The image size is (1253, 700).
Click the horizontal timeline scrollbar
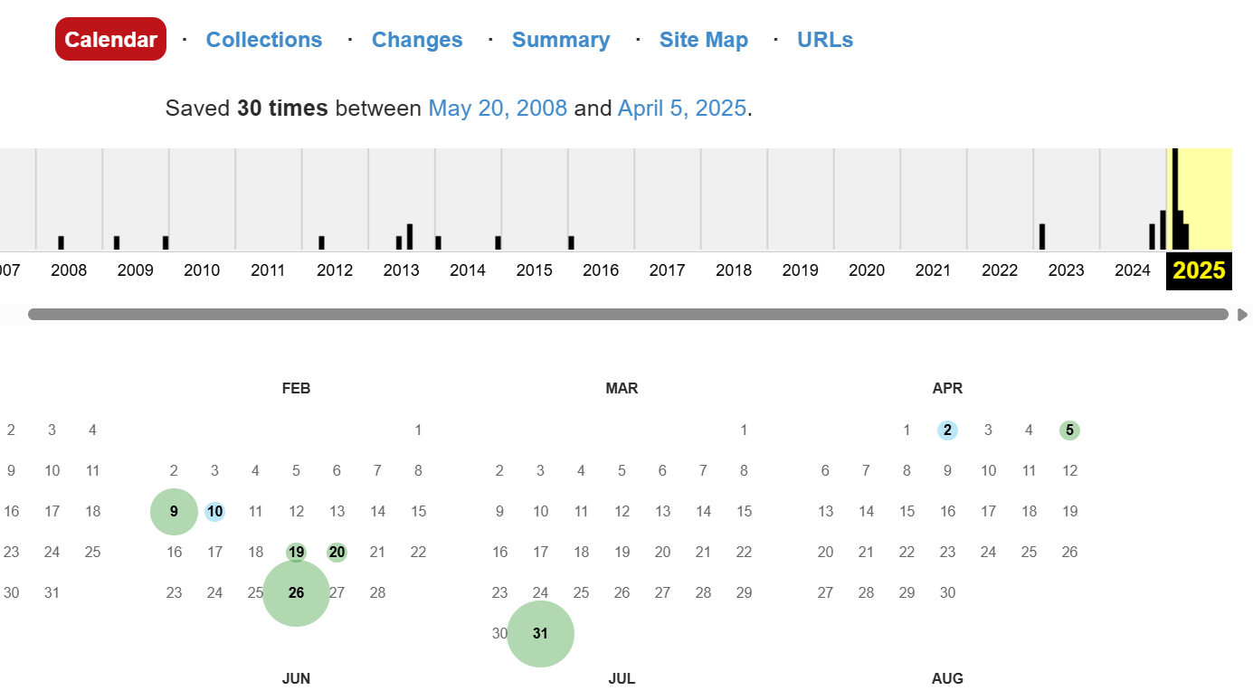click(x=628, y=315)
